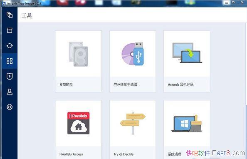Open Active Protection shield icon
This screenshot has width=247, height=159.
click(x=10, y=77)
